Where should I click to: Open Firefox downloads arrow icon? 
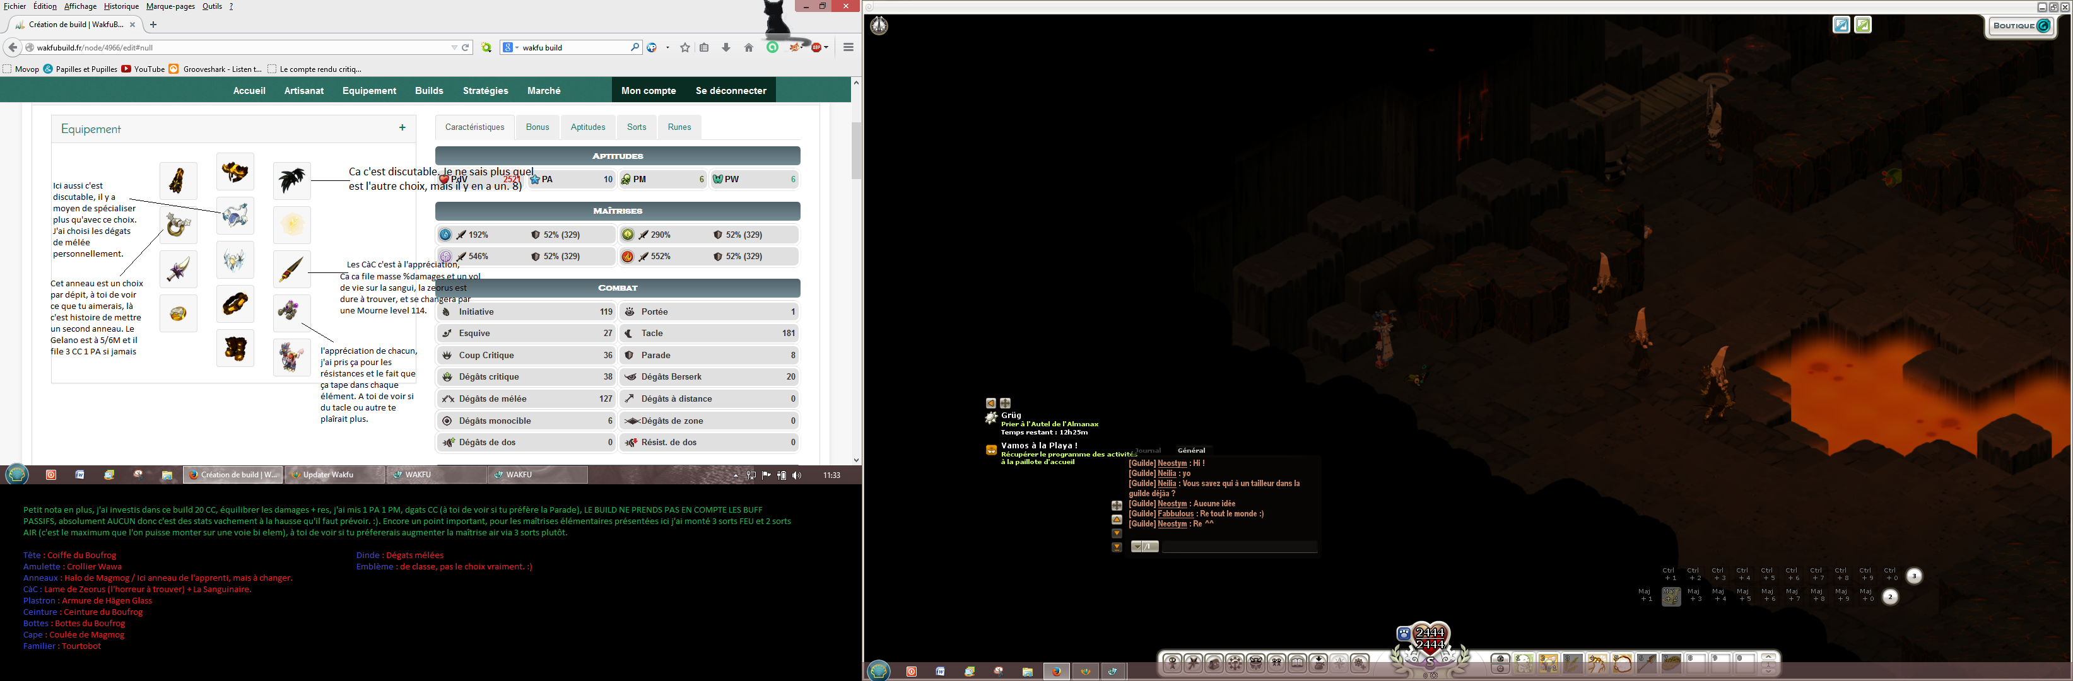point(726,47)
